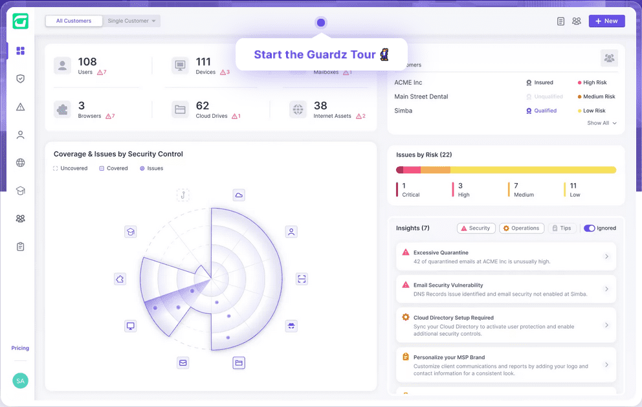Open the globe icon in sidebar
The image size is (642, 407).
[x=21, y=162]
